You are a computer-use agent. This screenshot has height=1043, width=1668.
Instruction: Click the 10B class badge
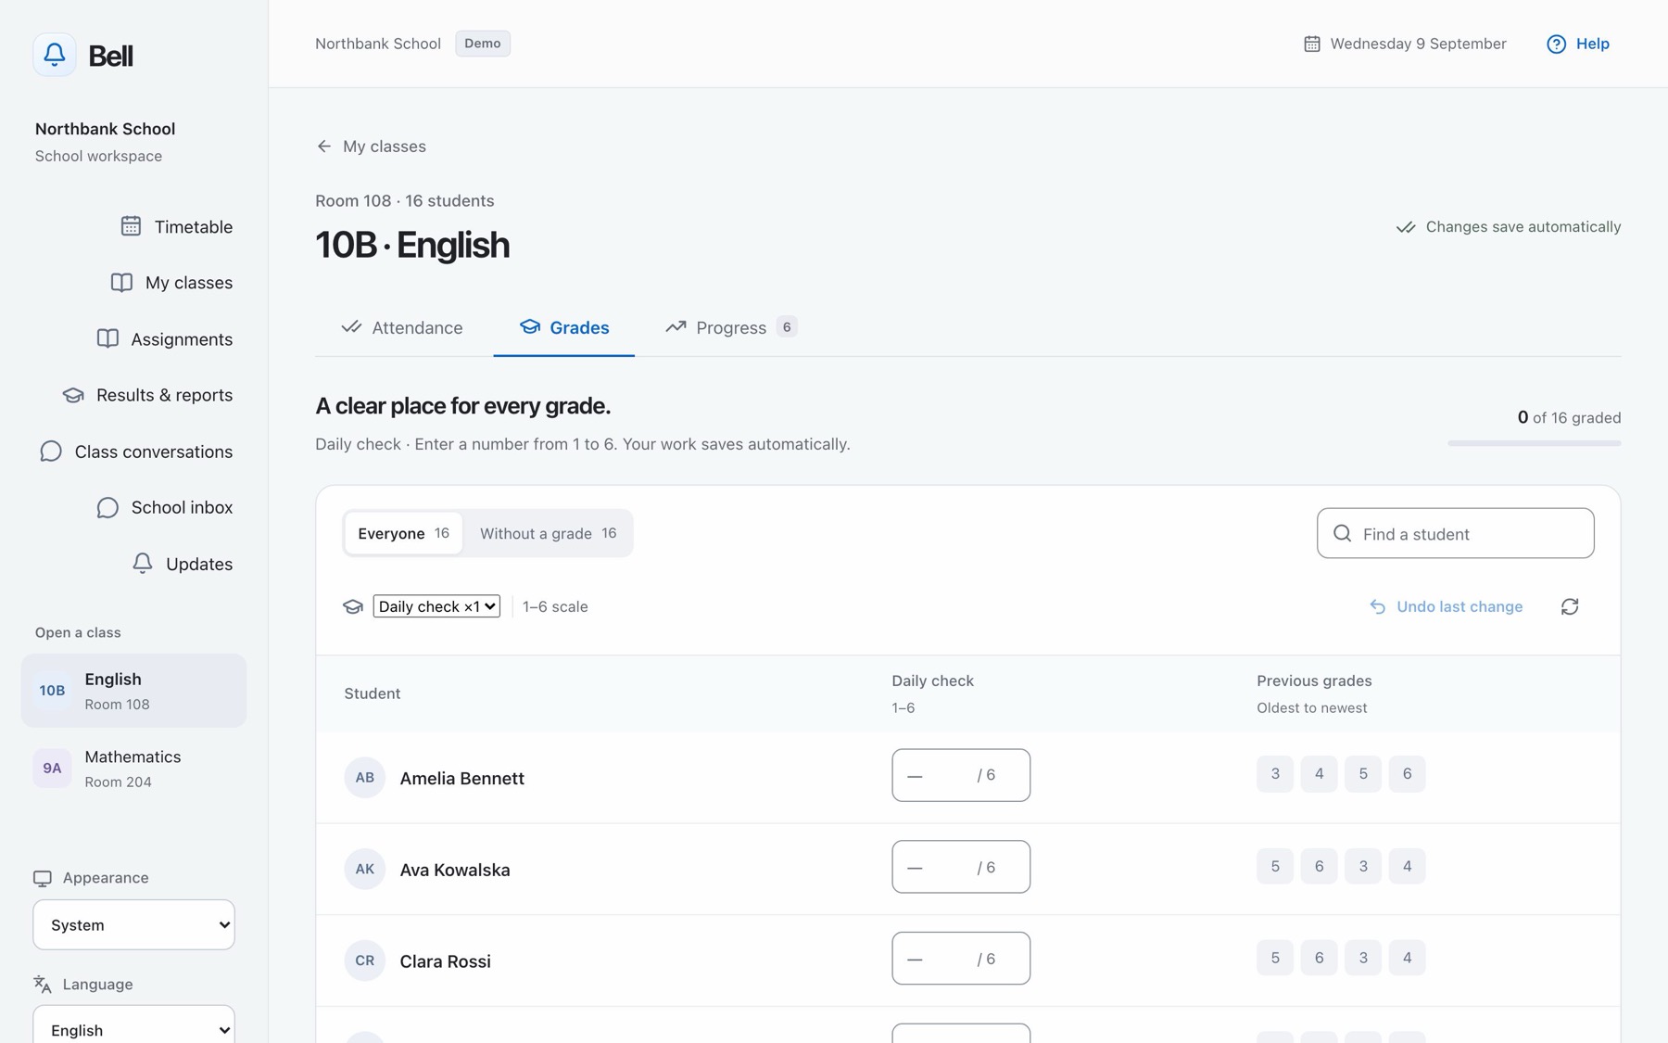(52, 691)
